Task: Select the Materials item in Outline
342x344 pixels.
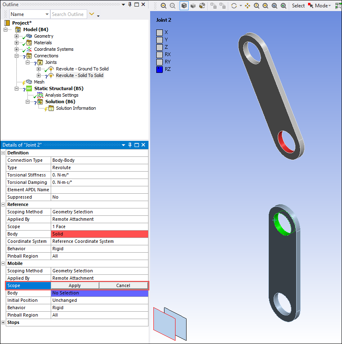Action: [43, 43]
